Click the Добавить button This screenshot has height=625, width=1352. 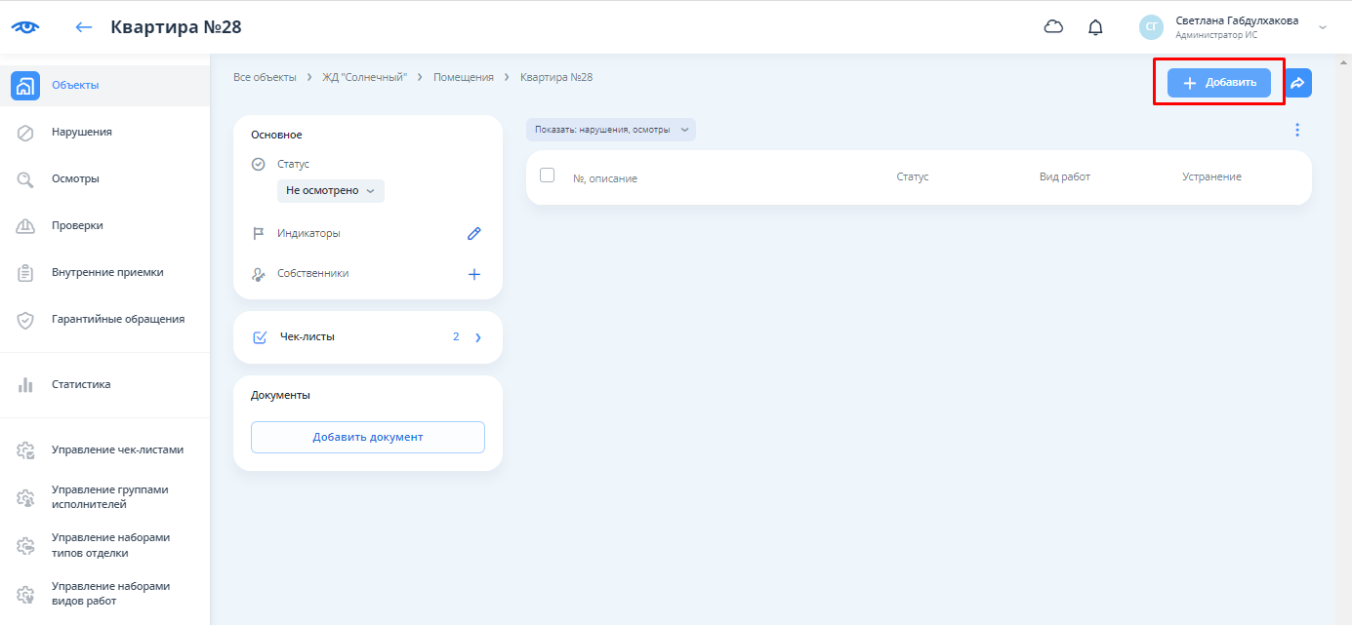tap(1218, 83)
